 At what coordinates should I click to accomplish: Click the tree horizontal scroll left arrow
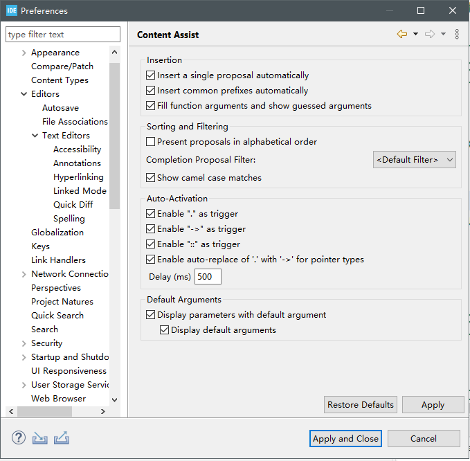click(11, 412)
